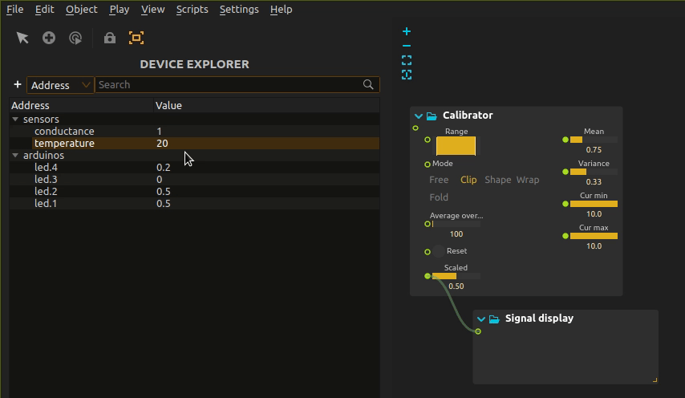
Task: Activate the Play tool cursor icon
Action: [75, 38]
